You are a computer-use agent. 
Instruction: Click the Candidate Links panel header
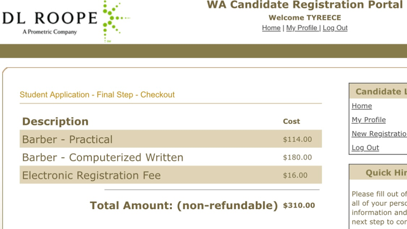tap(378, 92)
